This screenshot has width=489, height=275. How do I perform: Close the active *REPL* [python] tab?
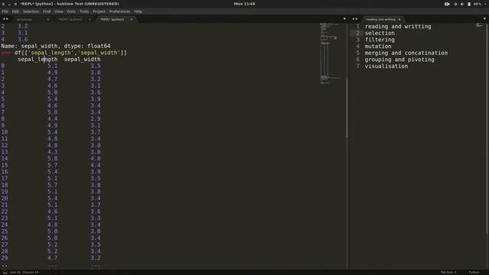[131, 19]
